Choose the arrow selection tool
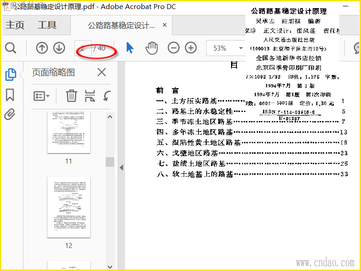 pos(130,48)
